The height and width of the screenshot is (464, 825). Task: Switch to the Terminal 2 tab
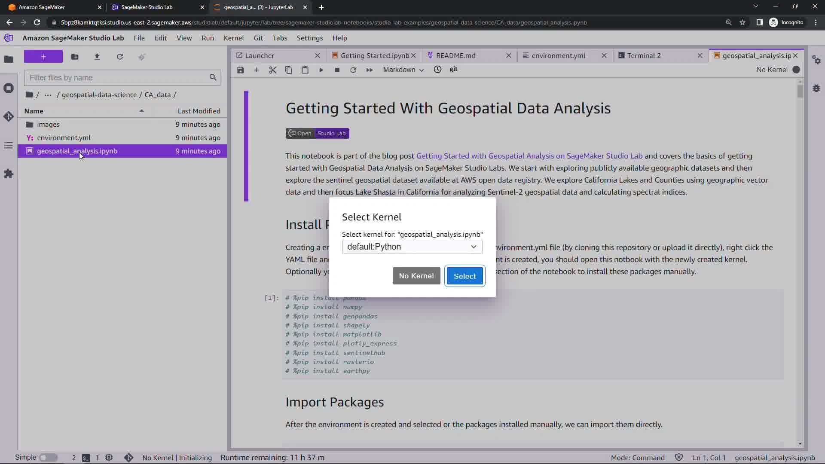pos(644,55)
